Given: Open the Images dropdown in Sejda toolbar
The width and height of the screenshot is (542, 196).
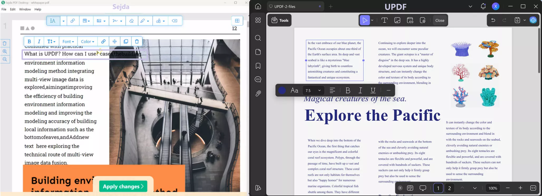Looking at the screenshot, I should pyautogui.click(x=101, y=21).
